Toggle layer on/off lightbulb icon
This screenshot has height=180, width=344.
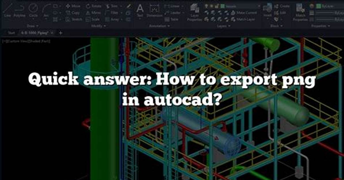pyautogui.click(x=207, y=6)
